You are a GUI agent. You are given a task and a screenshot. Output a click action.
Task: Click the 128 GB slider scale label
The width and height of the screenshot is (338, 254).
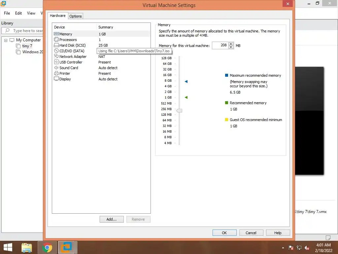coord(166,58)
